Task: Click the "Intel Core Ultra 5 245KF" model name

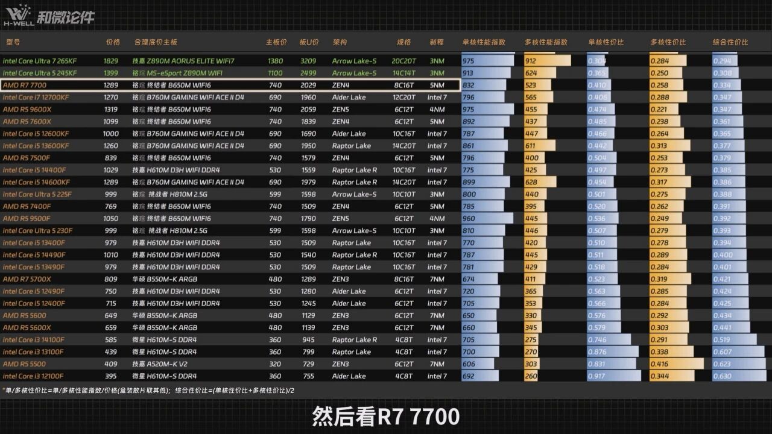Action: point(40,73)
